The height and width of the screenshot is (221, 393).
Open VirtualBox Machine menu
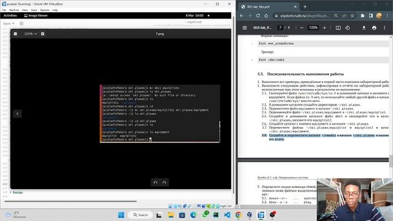14,10
